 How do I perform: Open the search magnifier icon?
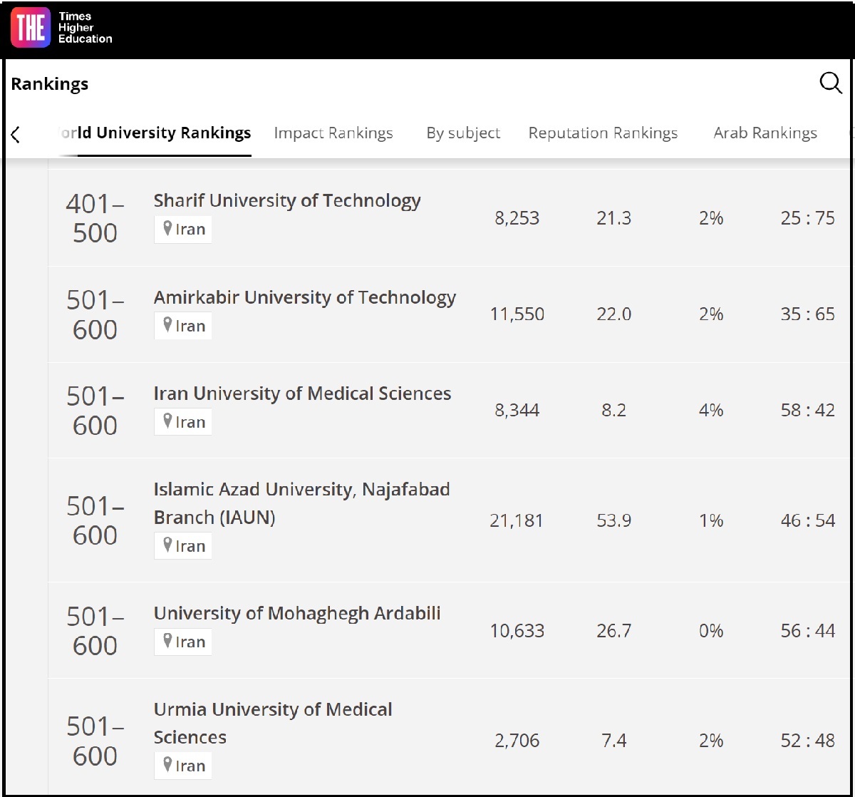coord(830,83)
